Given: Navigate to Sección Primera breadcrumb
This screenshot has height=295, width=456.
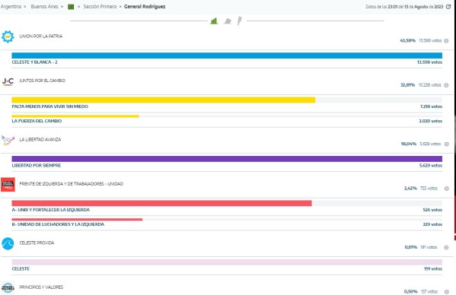Looking at the screenshot, I should (100, 6).
